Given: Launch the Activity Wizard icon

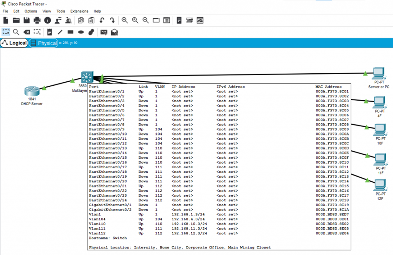Looking at the screenshot, I should pyautogui.click(x=68, y=20).
